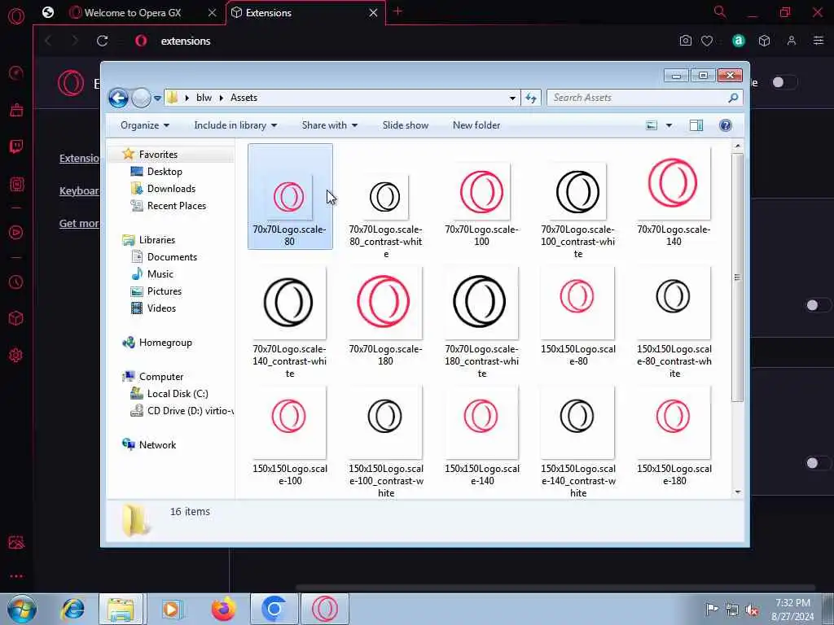The height and width of the screenshot is (625, 834).
Task: Expand the address bar history dropdown
Action: 512,98
